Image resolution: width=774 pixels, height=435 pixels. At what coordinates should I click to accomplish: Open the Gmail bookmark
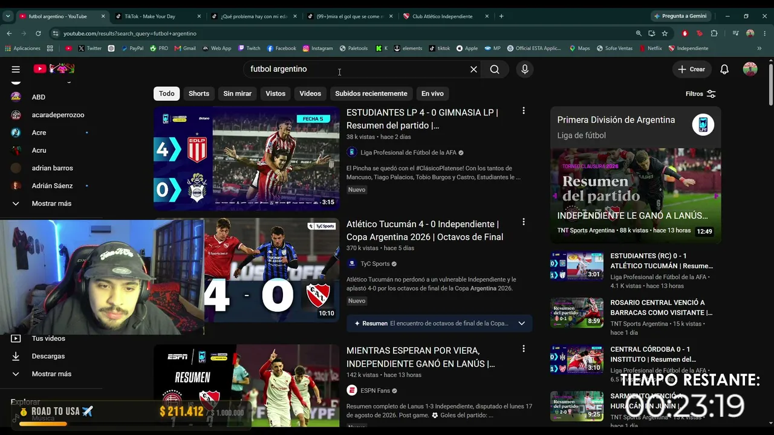point(185,48)
